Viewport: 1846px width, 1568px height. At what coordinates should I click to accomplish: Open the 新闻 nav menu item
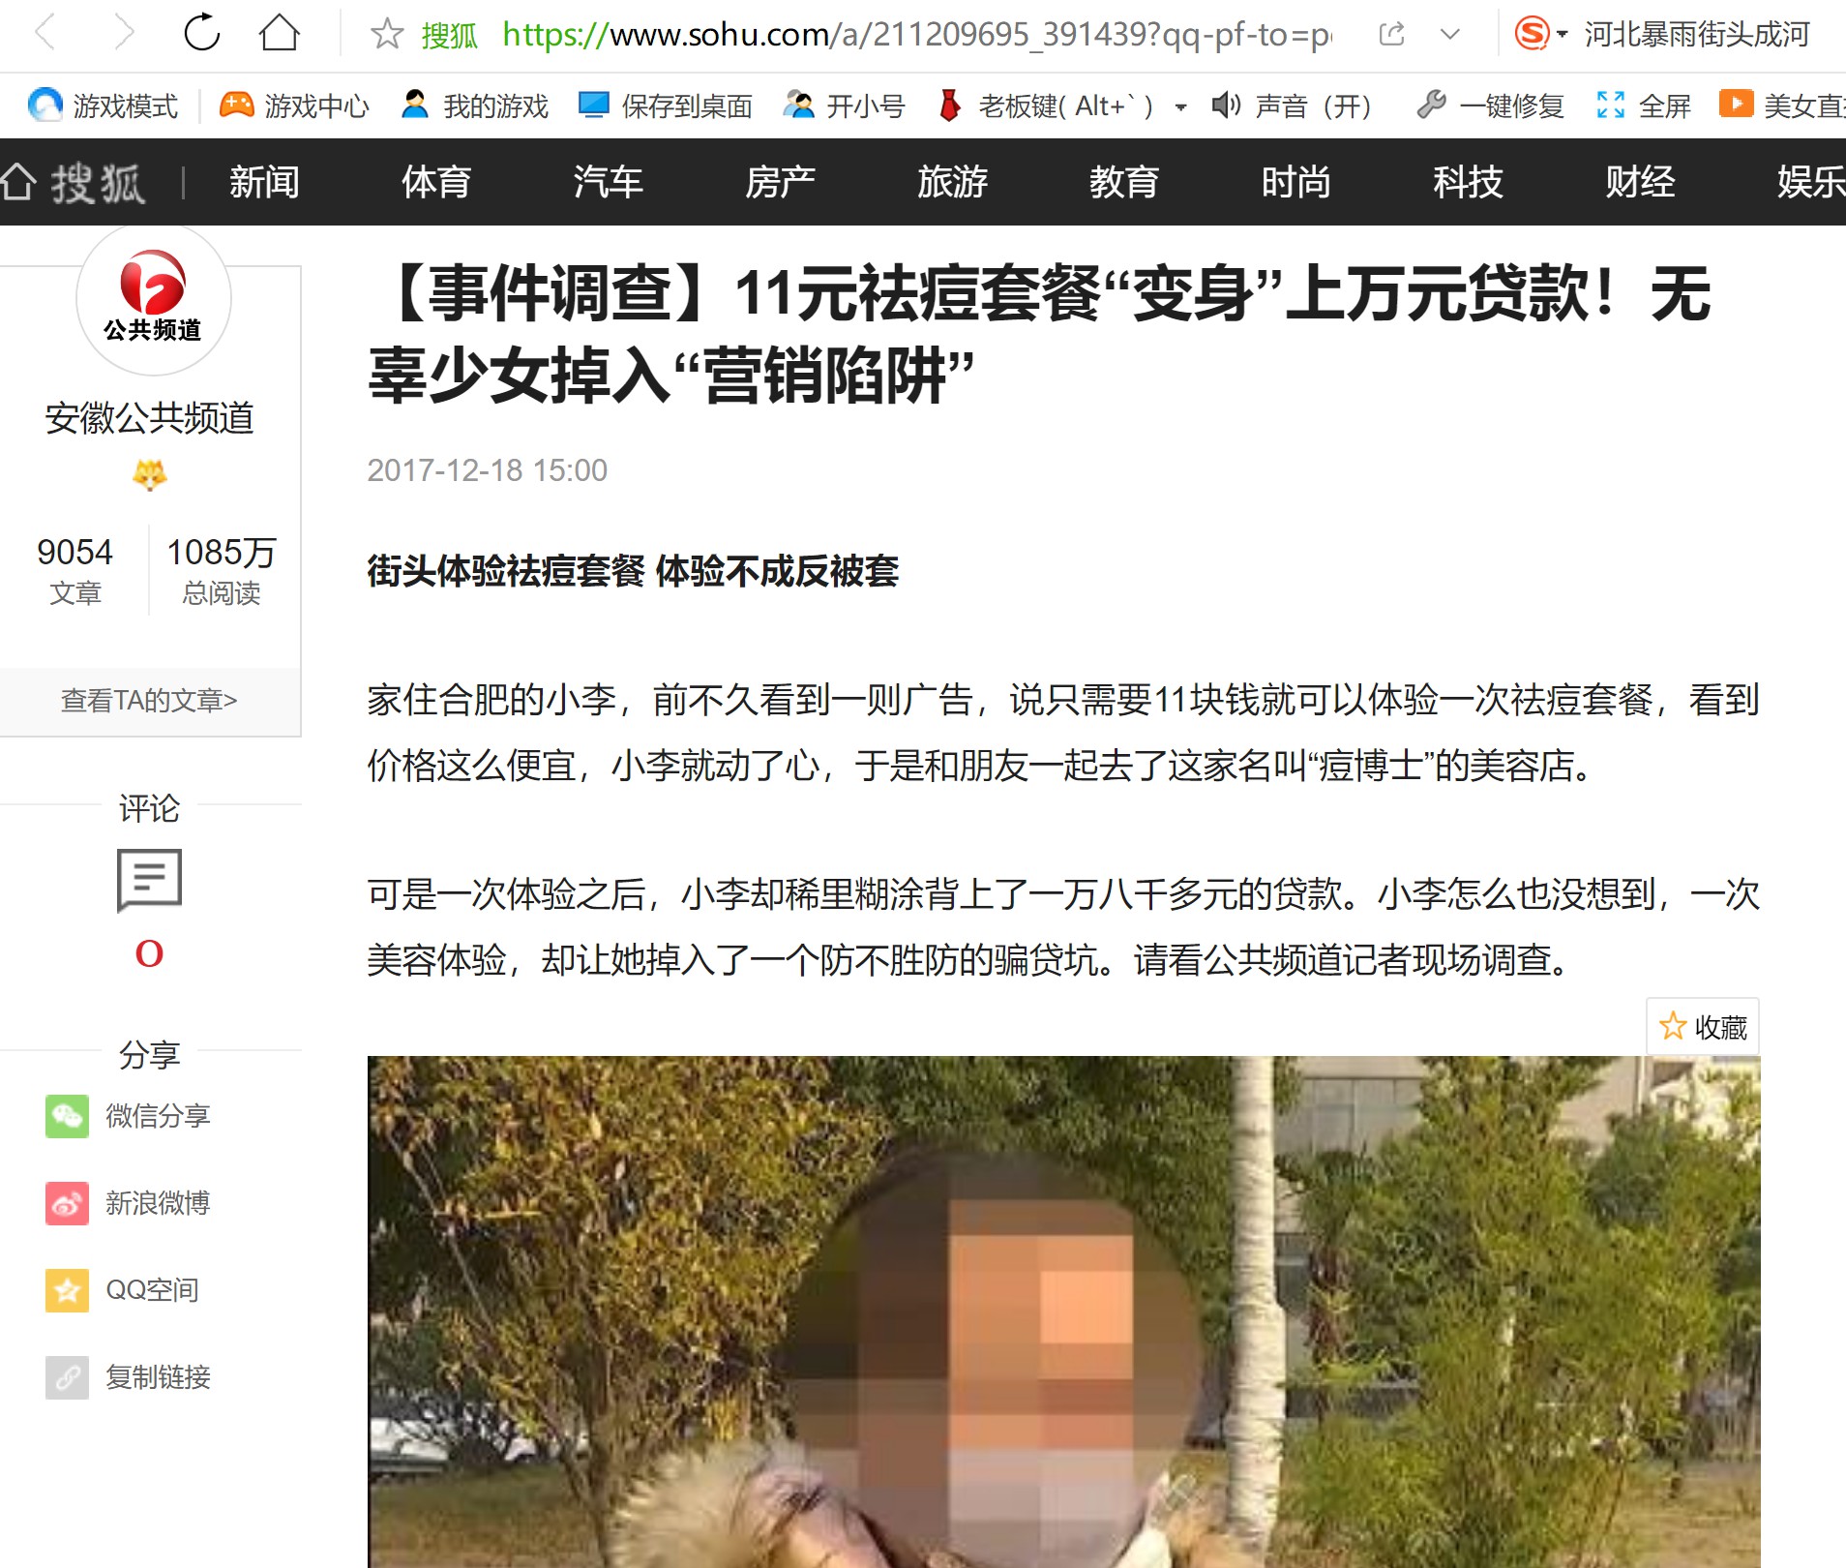pyautogui.click(x=264, y=182)
